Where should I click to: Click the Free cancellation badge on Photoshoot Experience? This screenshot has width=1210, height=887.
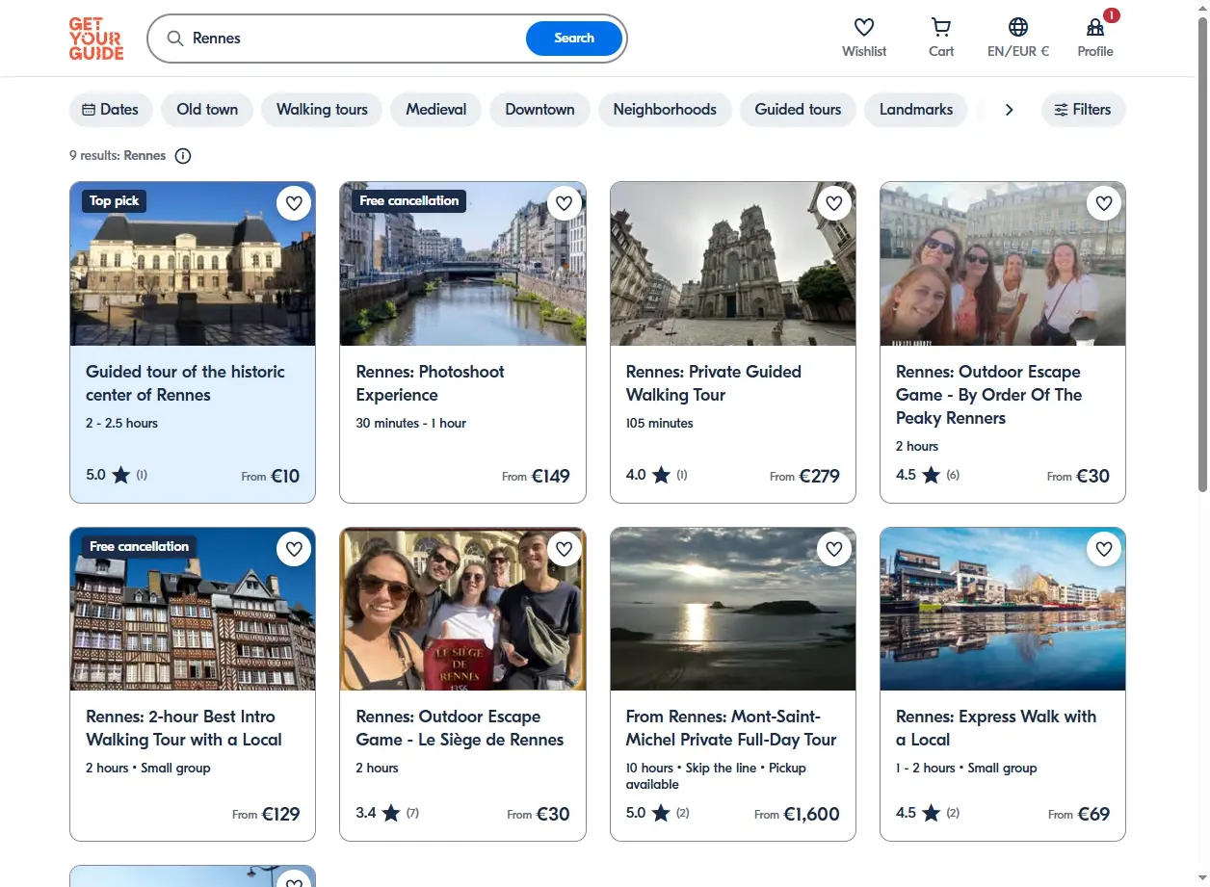pos(409,201)
